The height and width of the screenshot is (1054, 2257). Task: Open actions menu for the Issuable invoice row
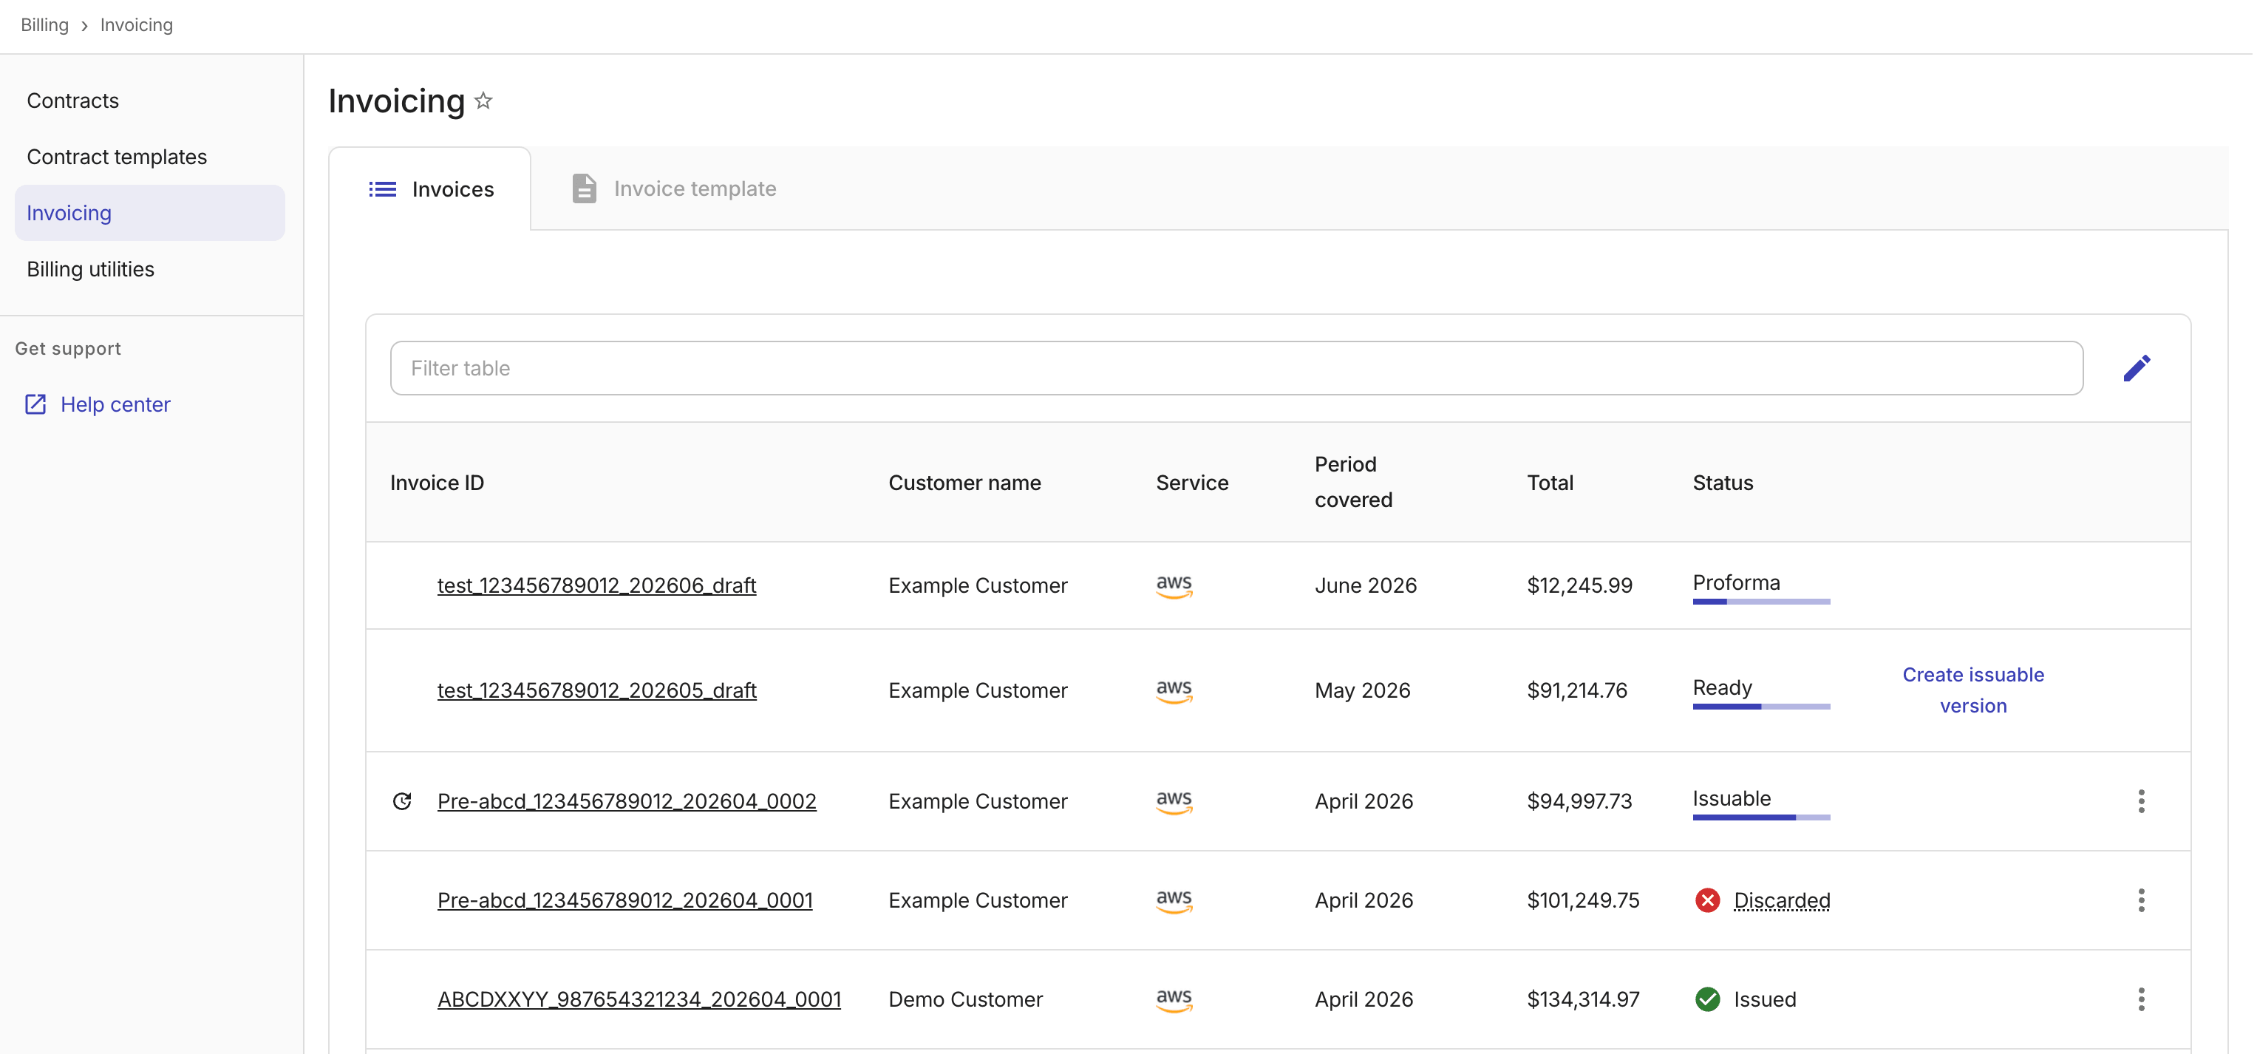tap(2140, 800)
